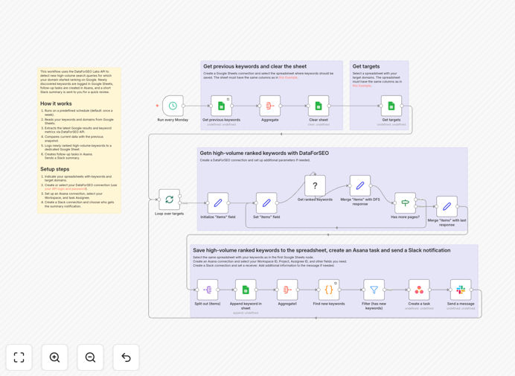The height and width of the screenshot is (376, 515).
Task: Select the Loop over targets node
Action: click(x=170, y=200)
